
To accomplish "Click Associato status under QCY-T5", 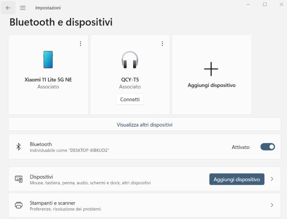I will [x=130, y=87].
